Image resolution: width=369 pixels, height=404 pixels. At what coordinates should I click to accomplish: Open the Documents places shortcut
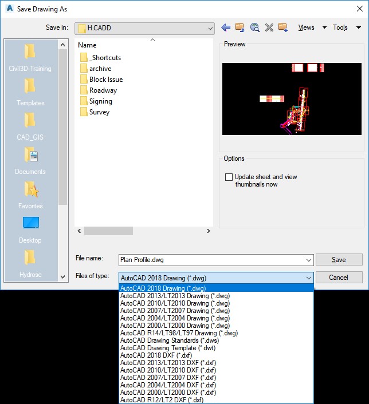[x=30, y=161]
